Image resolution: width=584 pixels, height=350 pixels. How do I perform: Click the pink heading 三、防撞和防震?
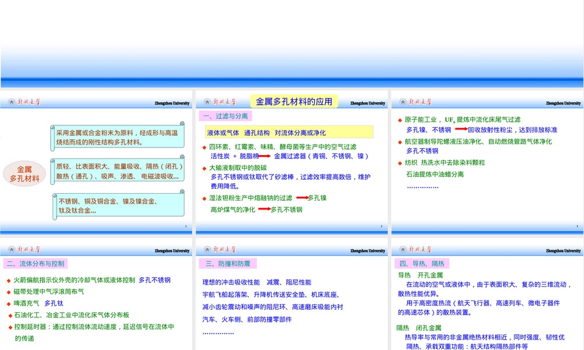228,264
